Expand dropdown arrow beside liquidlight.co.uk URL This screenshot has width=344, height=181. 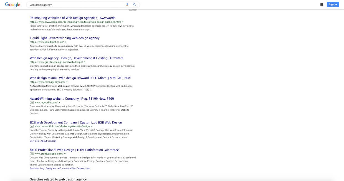(x=66, y=42)
